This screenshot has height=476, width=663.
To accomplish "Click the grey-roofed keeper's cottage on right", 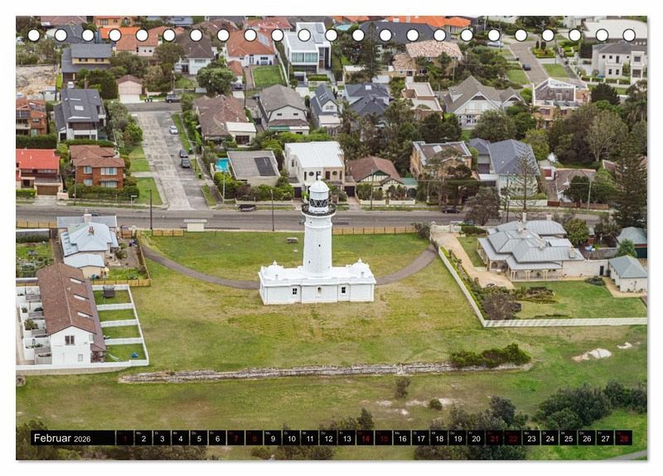I will pyautogui.click(x=530, y=248).
